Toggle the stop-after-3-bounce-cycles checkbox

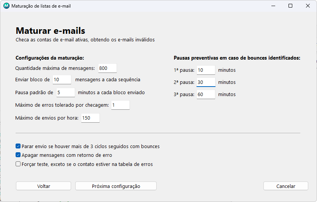point(18,146)
